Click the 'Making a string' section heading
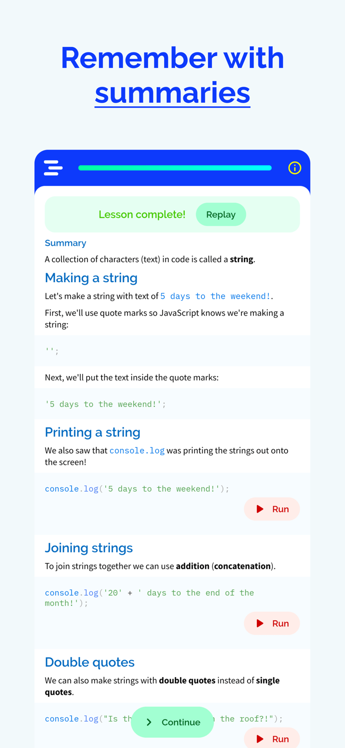The image size is (345, 748). [91, 278]
